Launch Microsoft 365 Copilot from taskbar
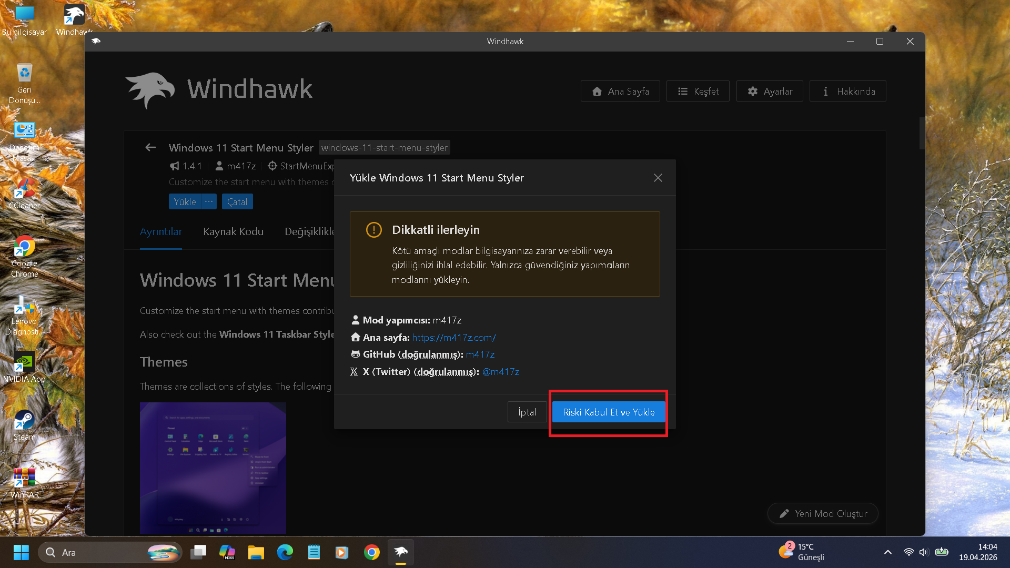This screenshot has width=1010, height=568. click(227, 553)
